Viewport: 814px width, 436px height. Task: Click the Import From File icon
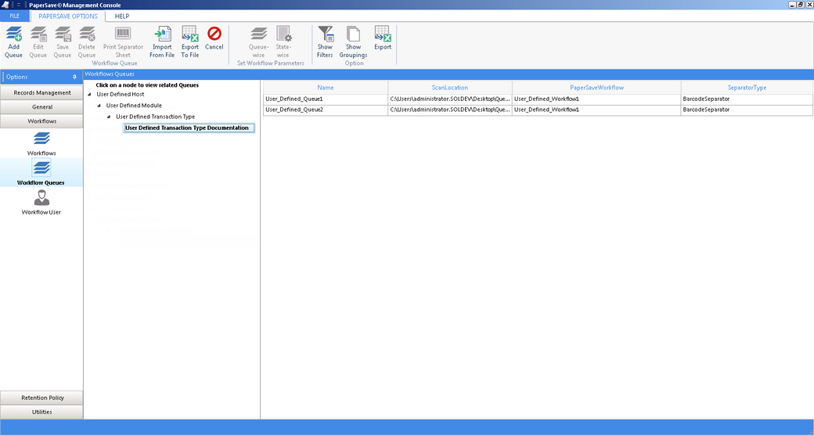162,34
